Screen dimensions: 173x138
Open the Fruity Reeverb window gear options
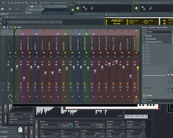(12, 22)
